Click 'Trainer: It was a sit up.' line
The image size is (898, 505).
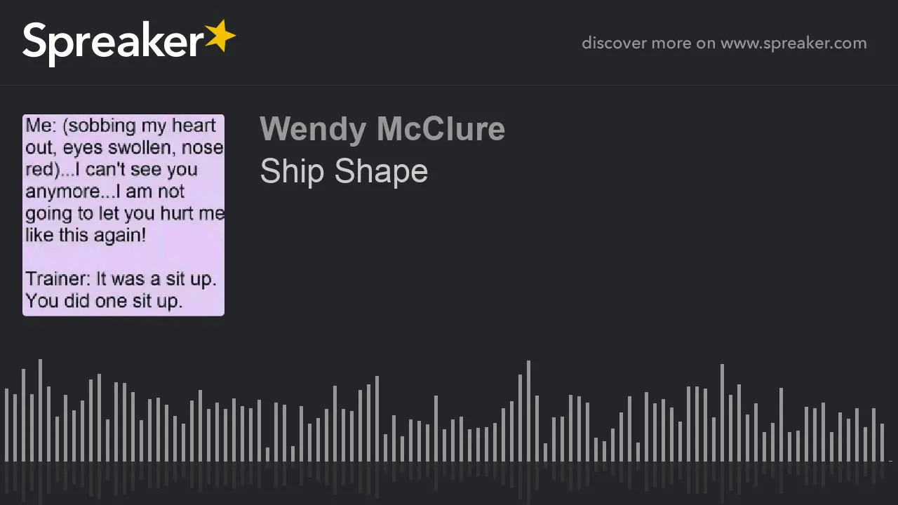121,278
